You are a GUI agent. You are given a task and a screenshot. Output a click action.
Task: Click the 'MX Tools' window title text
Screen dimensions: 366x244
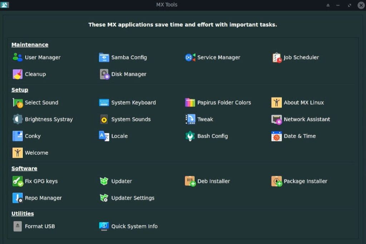click(x=167, y=5)
